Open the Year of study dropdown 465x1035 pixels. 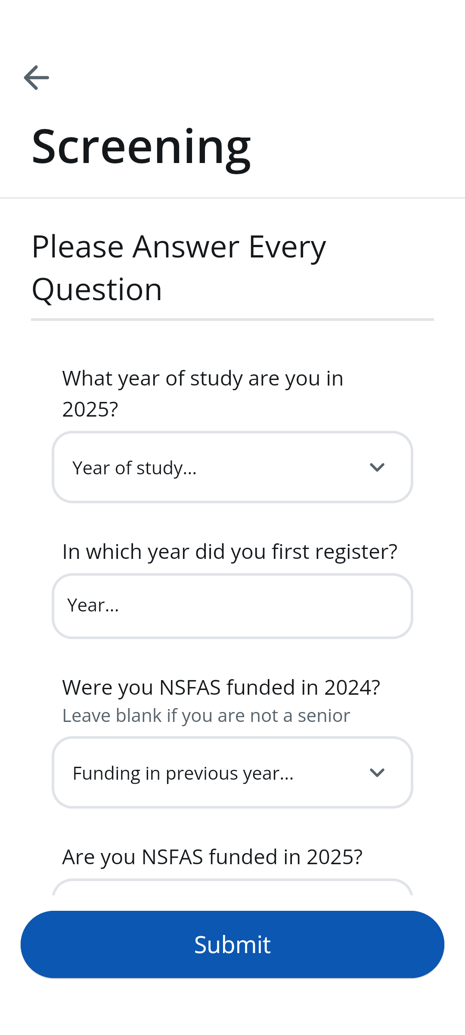[232, 467]
